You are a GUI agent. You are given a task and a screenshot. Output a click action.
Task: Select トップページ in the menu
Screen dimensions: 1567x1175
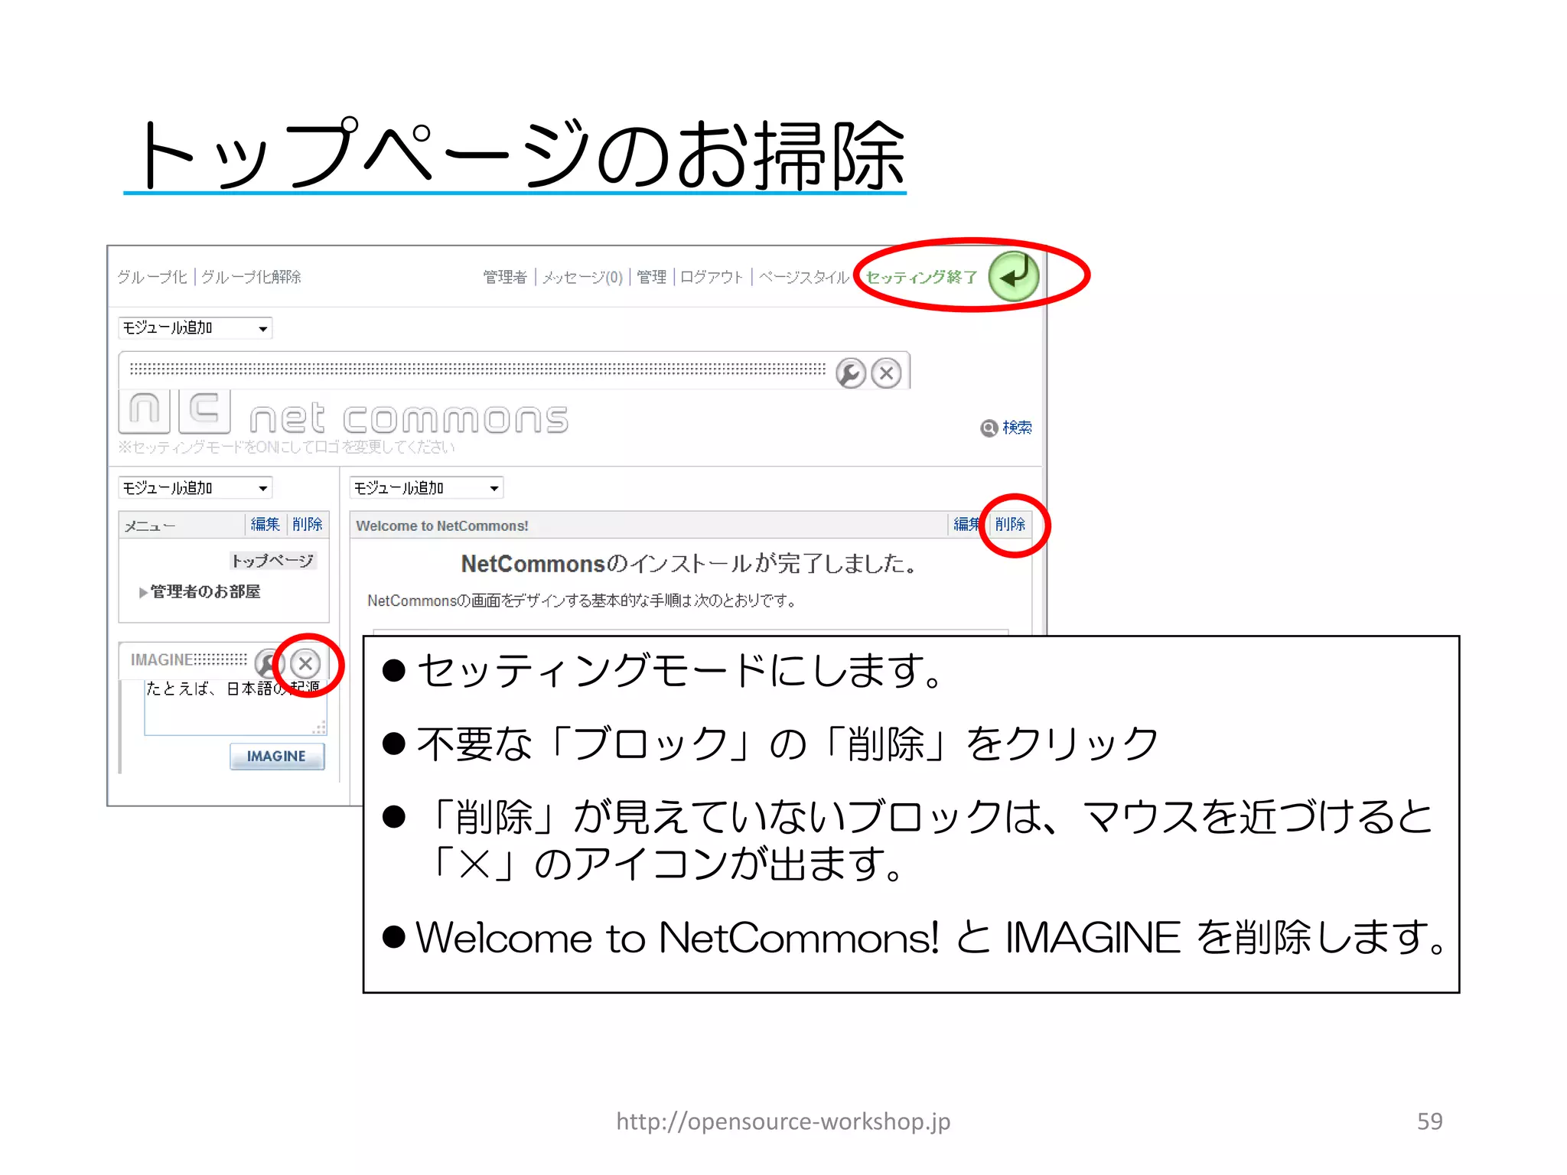tap(272, 561)
